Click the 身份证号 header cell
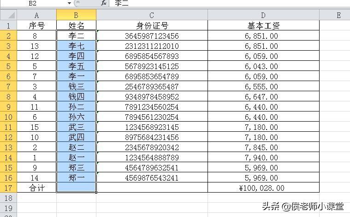The height and width of the screenshot is (217, 350). click(x=152, y=25)
